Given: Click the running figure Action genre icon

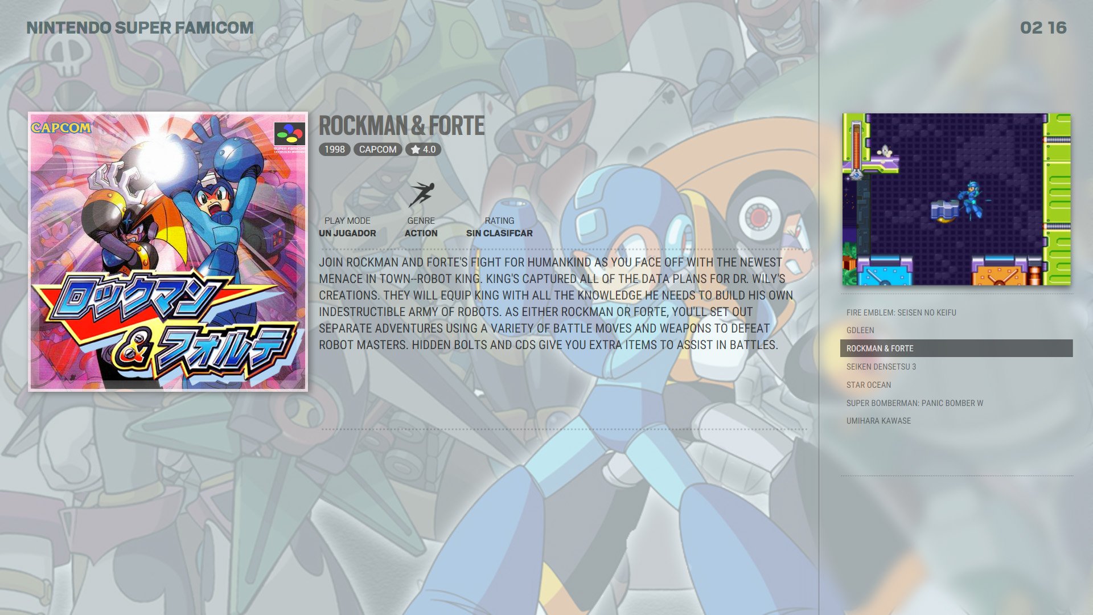Looking at the screenshot, I should 421,195.
